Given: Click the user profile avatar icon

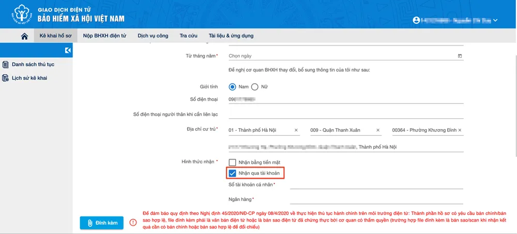Looking at the screenshot, I should (416, 20).
